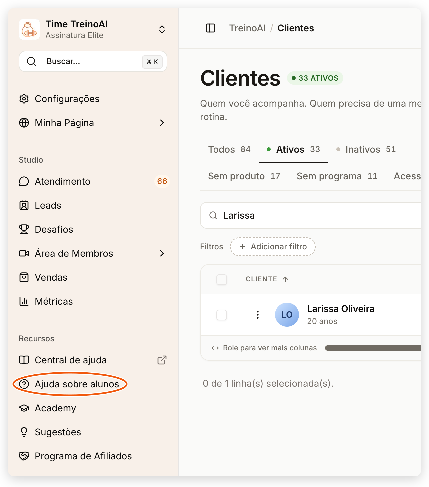Click the "0 de 1 linha(s) selecionada(s)." text
Viewport: 429px width, 487px height.
268,383
